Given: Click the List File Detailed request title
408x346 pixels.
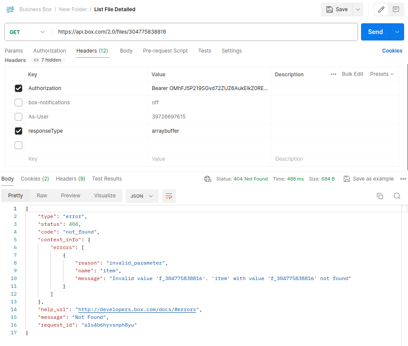Looking at the screenshot, I should pyautogui.click(x=115, y=9).
